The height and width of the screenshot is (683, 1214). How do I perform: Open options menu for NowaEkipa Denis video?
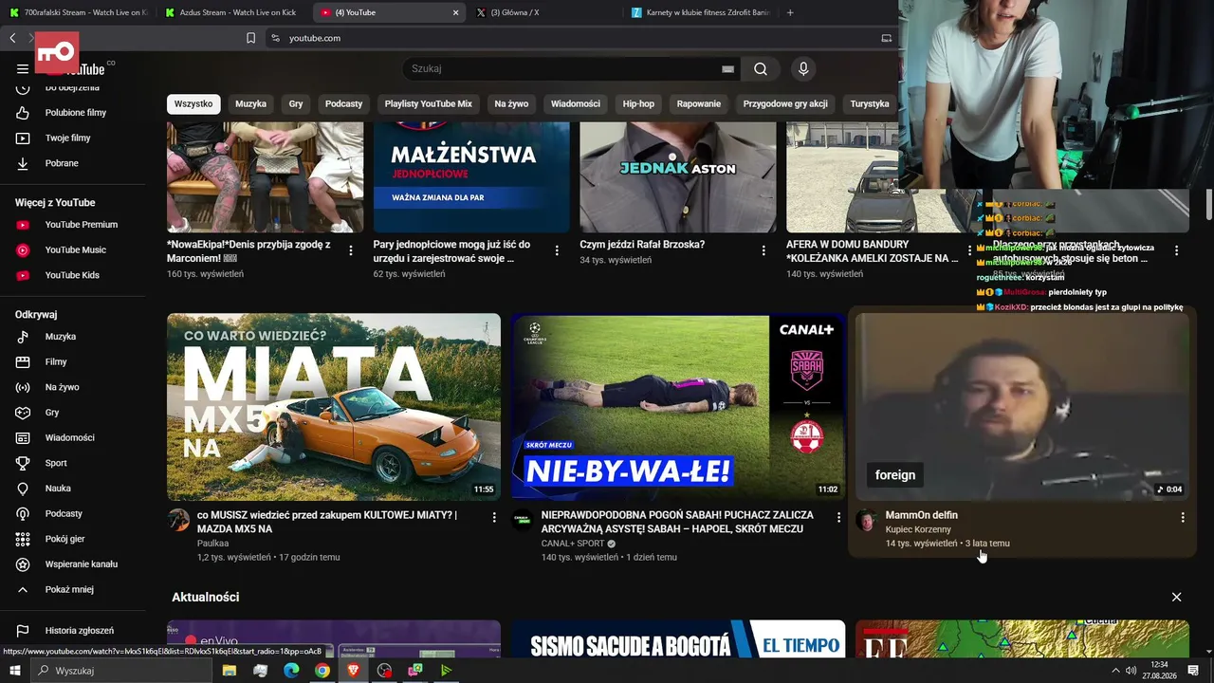(351, 250)
